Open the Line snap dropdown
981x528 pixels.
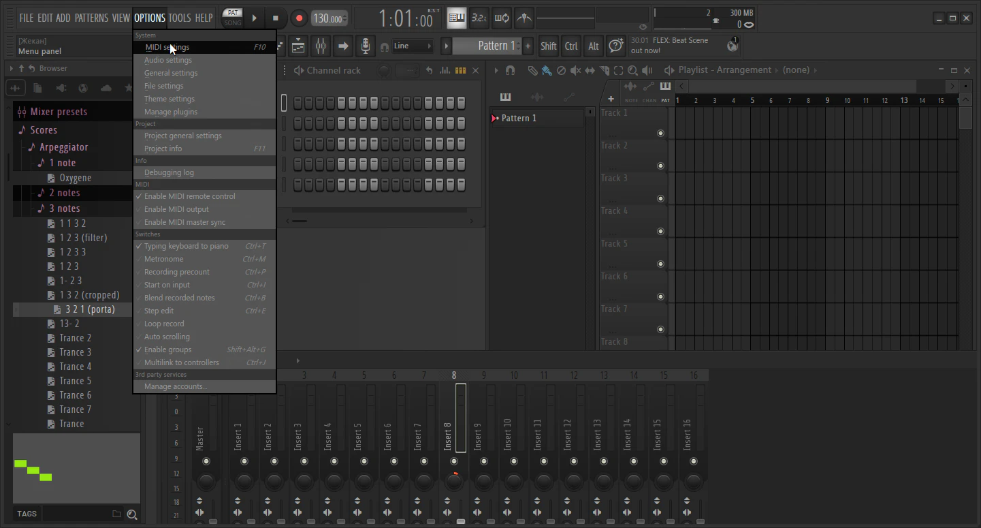click(x=413, y=46)
